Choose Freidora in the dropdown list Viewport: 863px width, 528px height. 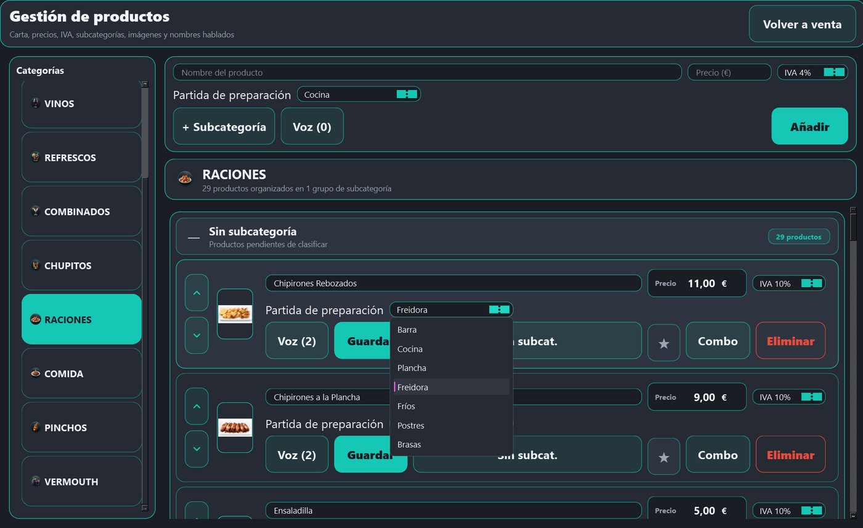point(451,387)
